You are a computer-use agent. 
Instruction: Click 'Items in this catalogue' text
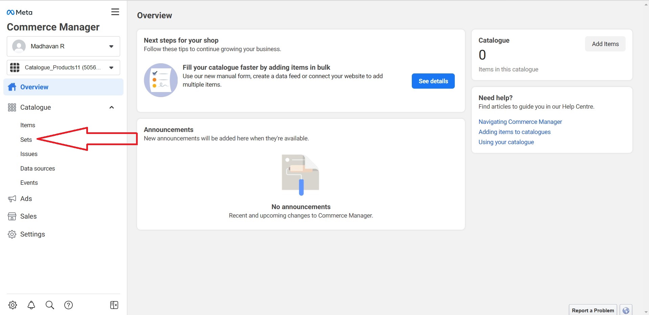pos(508,69)
